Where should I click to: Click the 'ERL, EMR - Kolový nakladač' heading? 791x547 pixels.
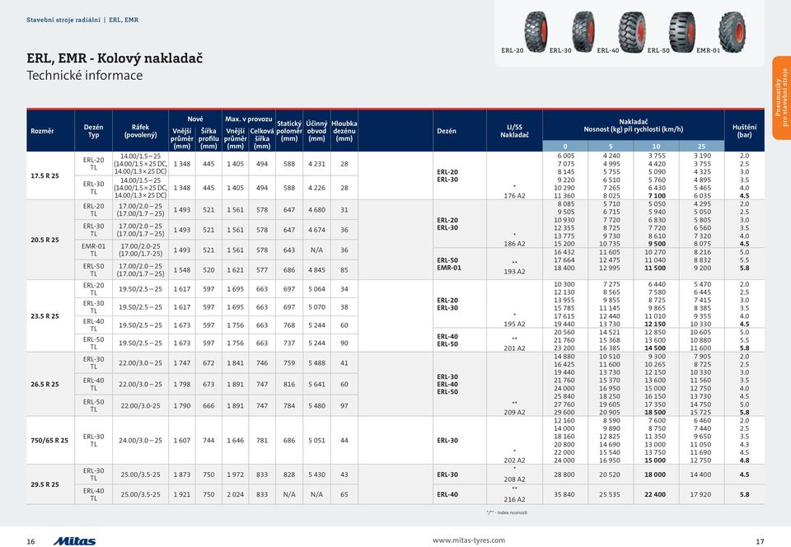point(115,58)
